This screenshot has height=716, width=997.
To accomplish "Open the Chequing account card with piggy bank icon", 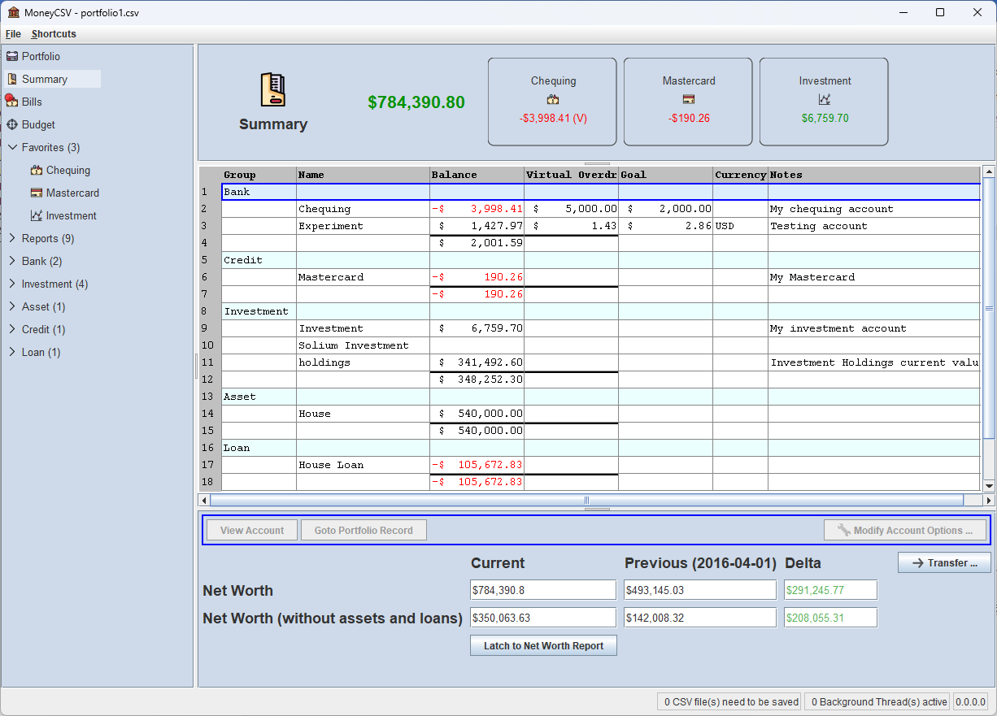I will click(x=552, y=101).
